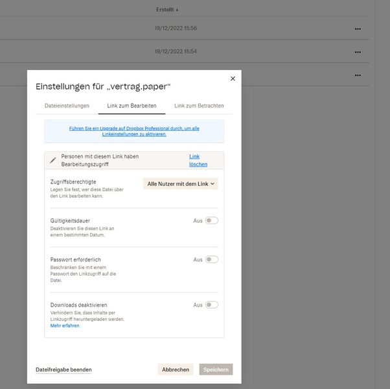390x389 pixels.
Task: Enable Passwort erforderlich switch
Action: point(212,259)
